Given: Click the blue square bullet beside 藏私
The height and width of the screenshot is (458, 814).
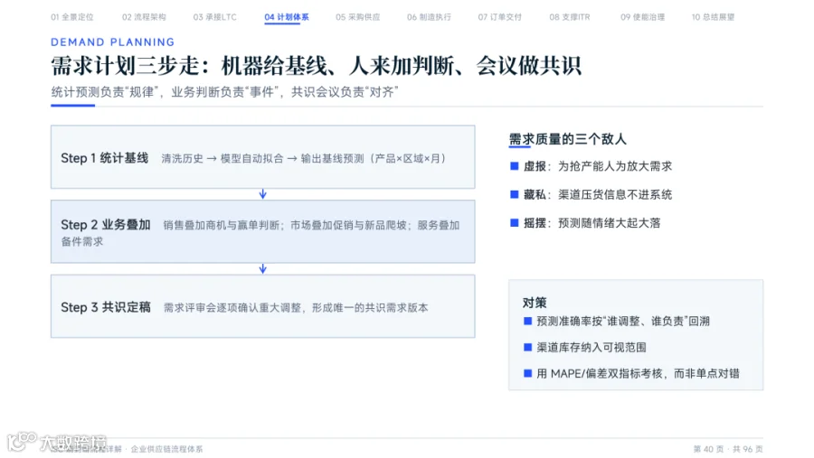Looking at the screenshot, I should [x=515, y=194].
